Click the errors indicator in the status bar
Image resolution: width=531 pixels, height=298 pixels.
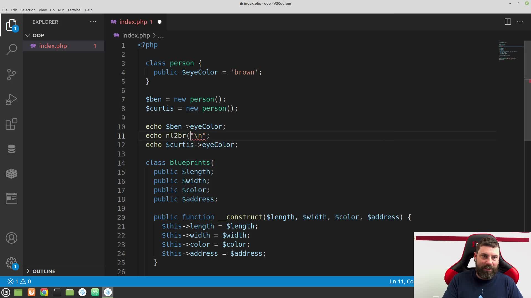[13, 281]
